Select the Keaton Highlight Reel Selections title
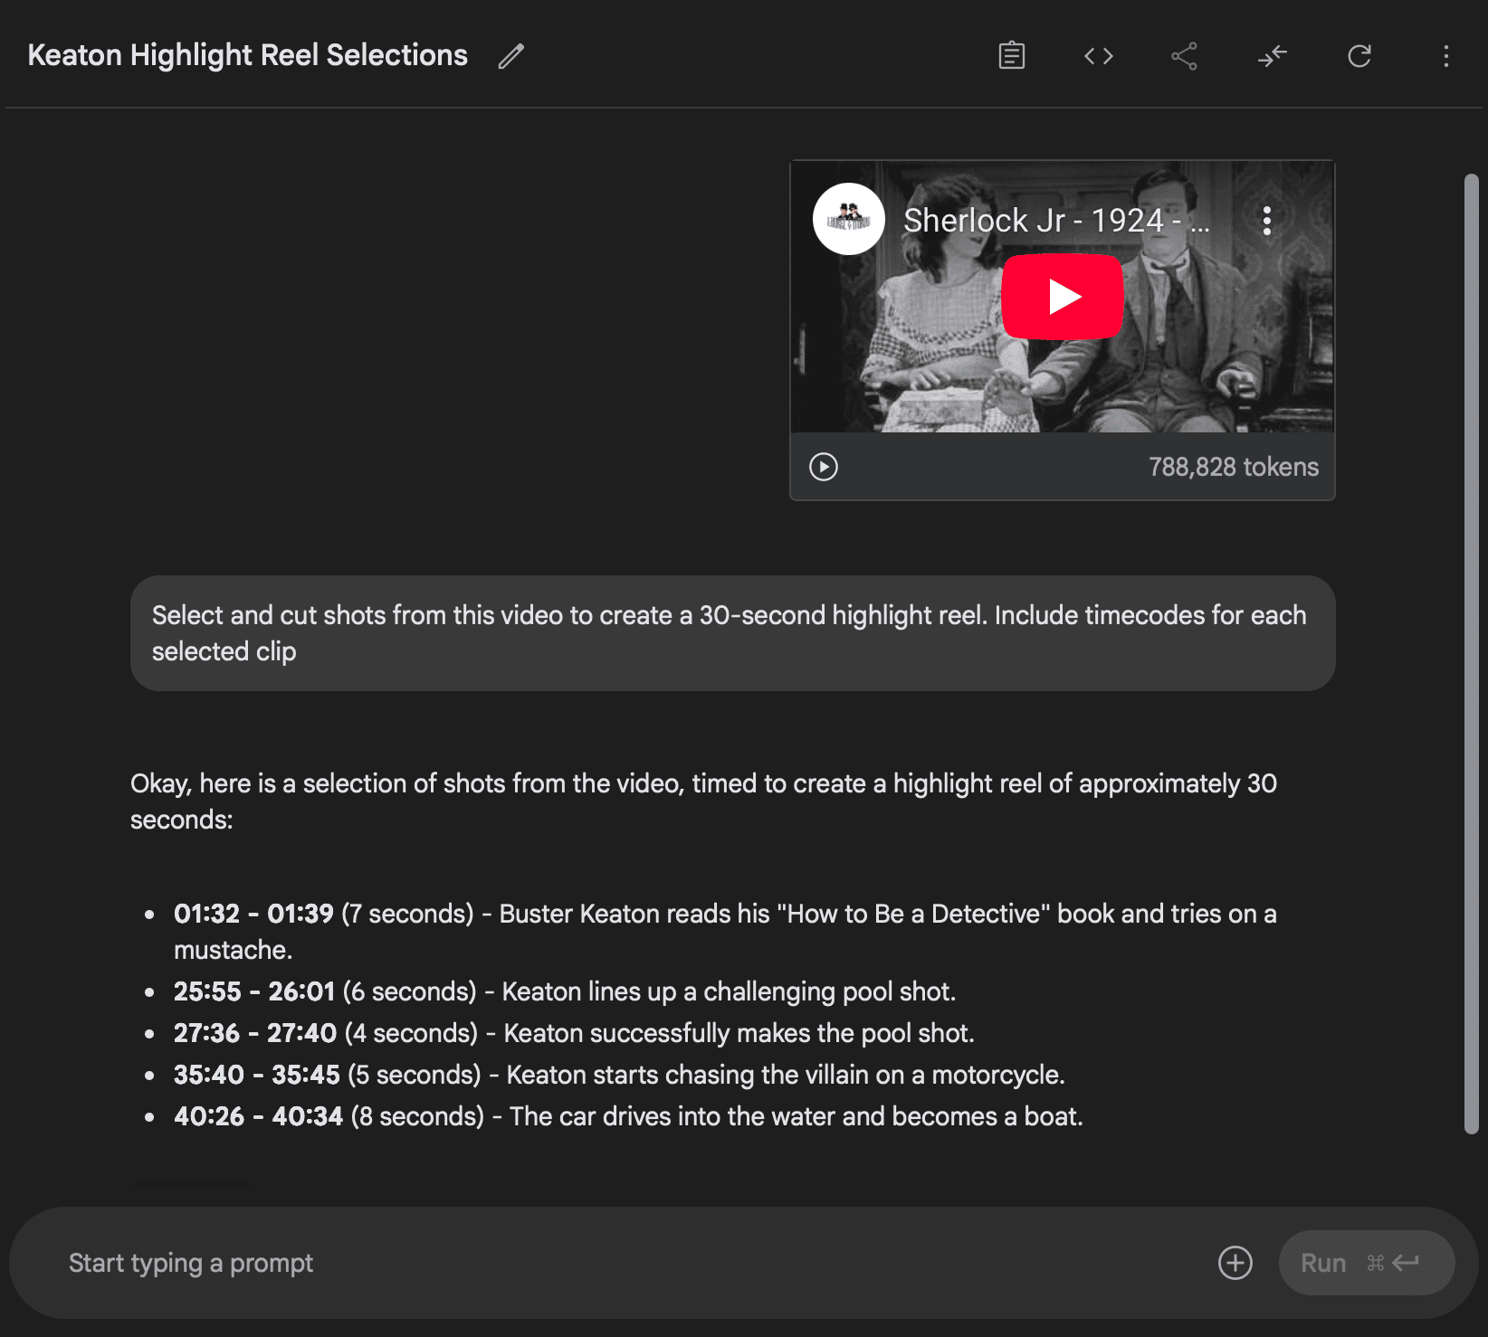Screen dimensions: 1488x1337 click(x=247, y=55)
